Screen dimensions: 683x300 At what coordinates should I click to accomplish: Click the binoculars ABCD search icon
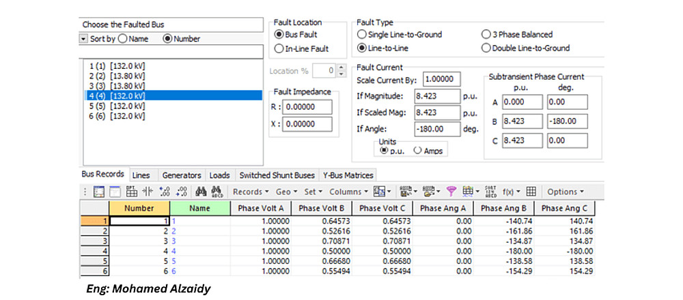217,192
